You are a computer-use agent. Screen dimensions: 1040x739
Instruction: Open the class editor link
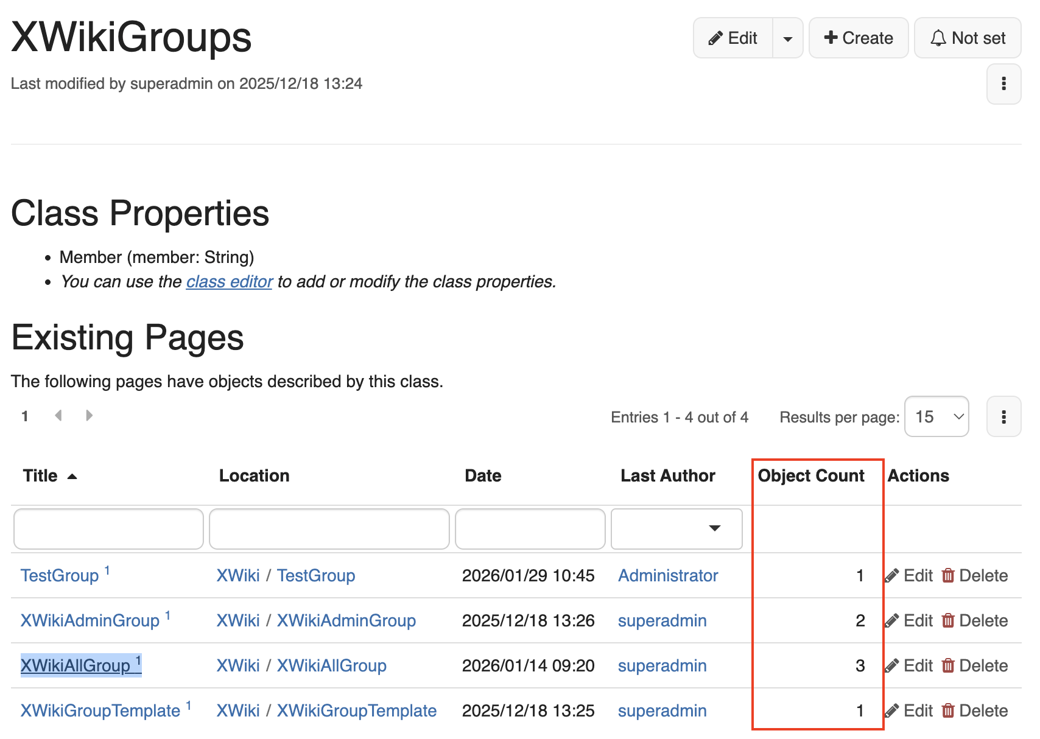tap(230, 282)
